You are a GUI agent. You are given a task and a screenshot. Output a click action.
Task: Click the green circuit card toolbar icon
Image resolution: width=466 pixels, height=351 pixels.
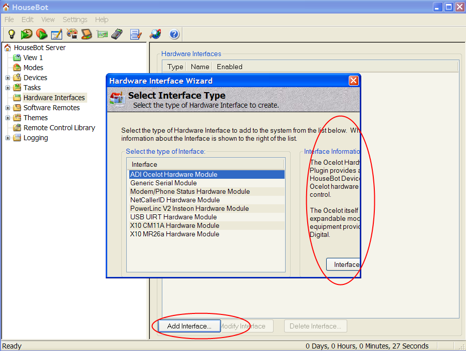click(102, 35)
